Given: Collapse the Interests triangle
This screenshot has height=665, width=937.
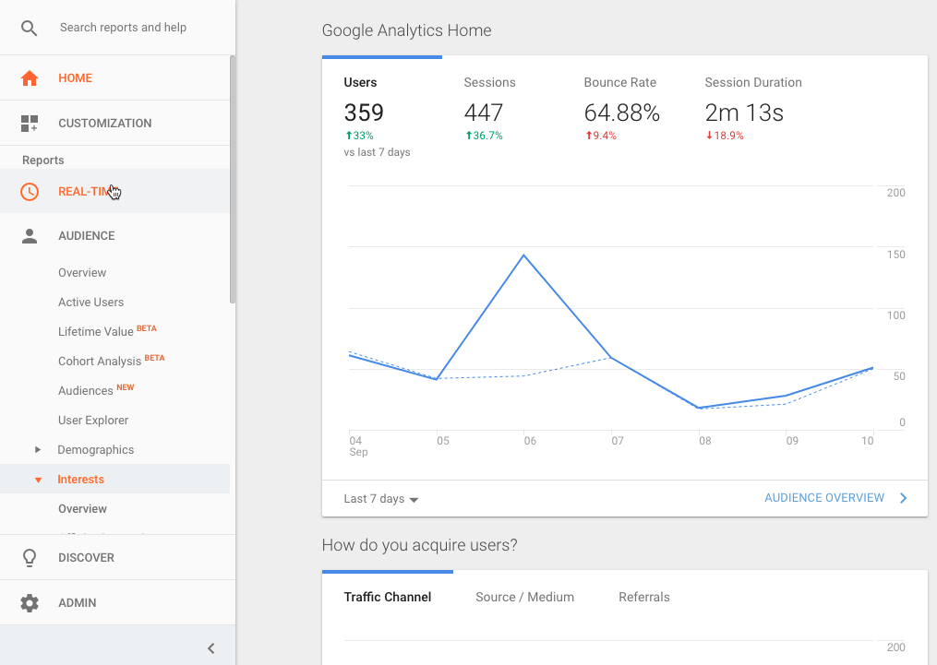Looking at the screenshot, I should pyautogui.click(x=38, y=480).
